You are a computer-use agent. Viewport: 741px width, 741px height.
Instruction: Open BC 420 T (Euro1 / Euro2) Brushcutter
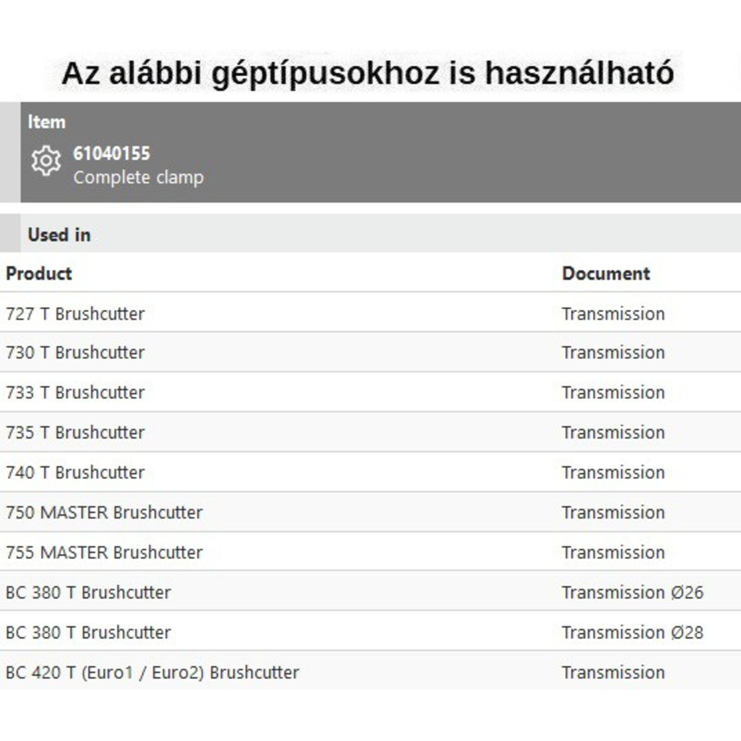coord(152,672)
